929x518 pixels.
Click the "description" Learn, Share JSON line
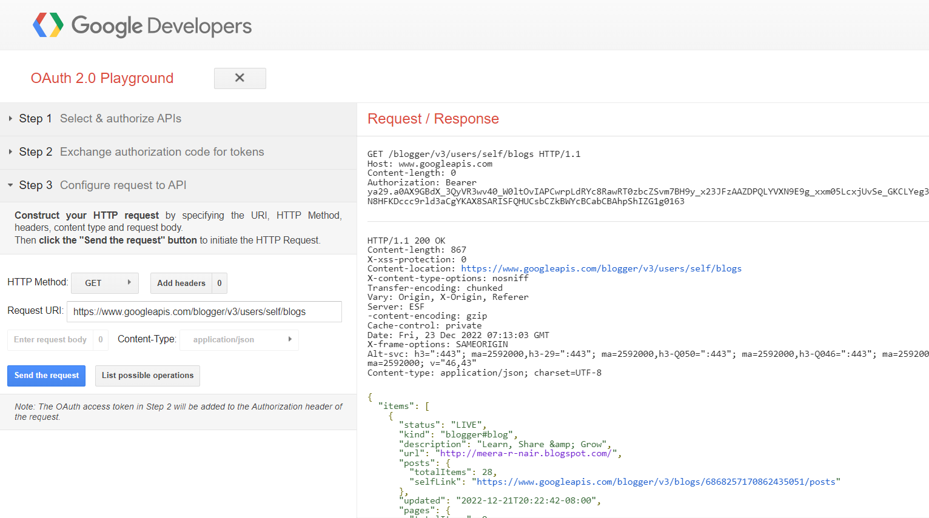[505, 444]
